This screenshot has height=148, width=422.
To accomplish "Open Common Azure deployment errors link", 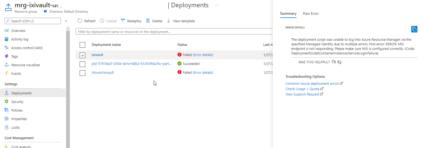I will 312,83.
